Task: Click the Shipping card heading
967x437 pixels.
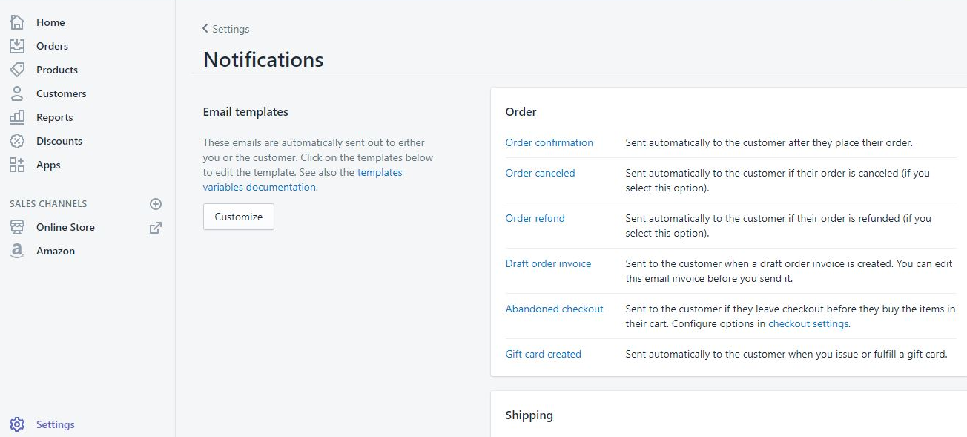Action: coord(529,415)
